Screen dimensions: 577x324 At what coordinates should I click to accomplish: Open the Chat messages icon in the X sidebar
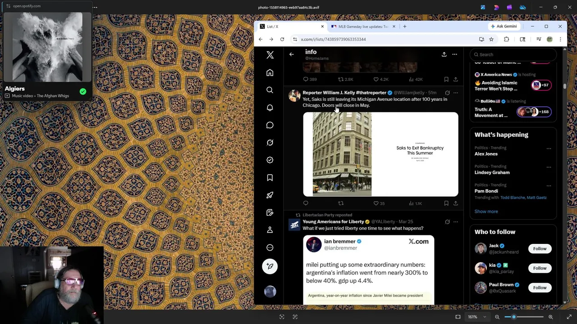click(x=270, y=125)
